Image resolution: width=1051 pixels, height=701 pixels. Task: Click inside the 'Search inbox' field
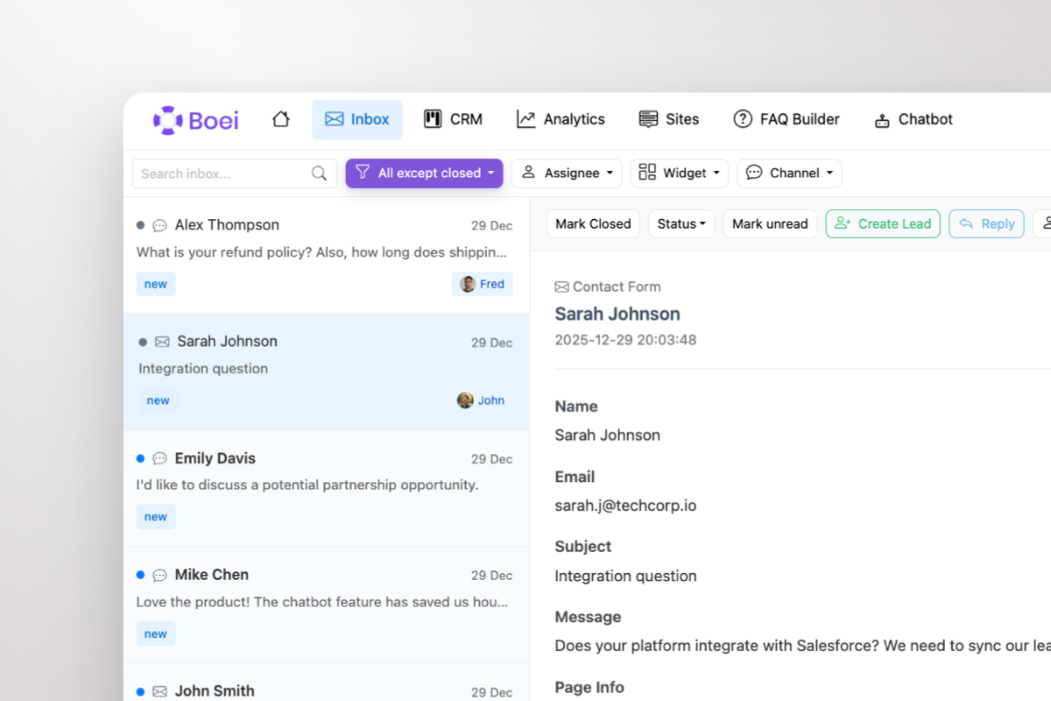tap(219, 173)
